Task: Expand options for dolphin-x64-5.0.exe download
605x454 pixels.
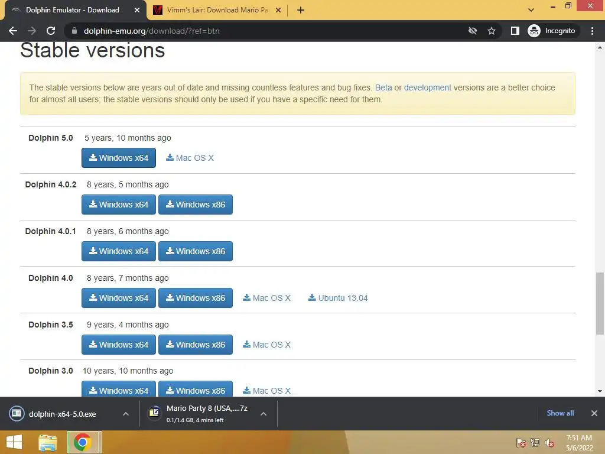Action: click(126, 414)
